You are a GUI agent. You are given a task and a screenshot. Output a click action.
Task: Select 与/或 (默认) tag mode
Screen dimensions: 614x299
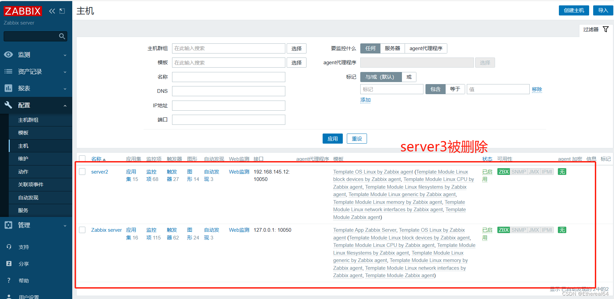(381, 77)
